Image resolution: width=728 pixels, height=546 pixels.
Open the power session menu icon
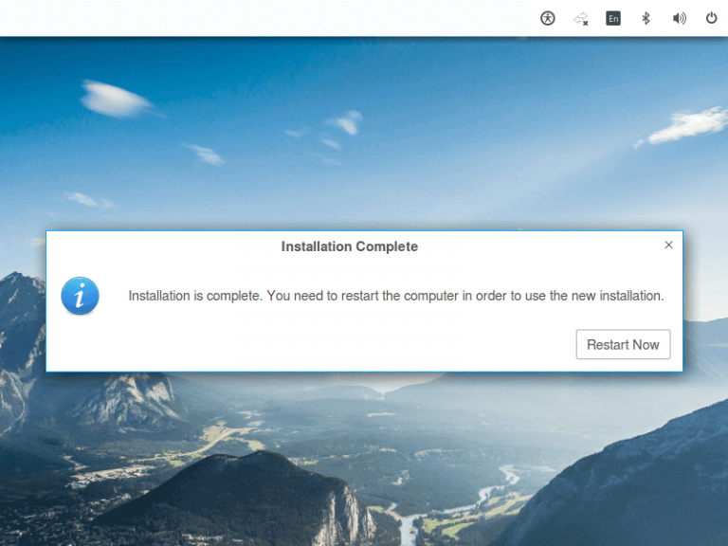[x=711, y=19]
